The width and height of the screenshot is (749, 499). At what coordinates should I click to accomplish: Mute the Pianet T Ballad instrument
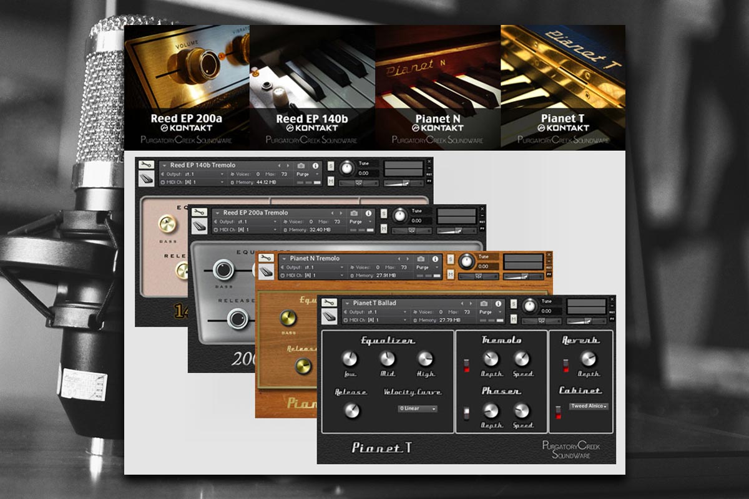[x=514, y=319]
